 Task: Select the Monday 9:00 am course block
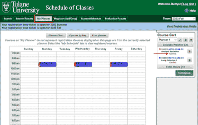47,64
